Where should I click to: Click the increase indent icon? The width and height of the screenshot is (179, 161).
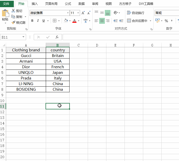tap(121, 21)
